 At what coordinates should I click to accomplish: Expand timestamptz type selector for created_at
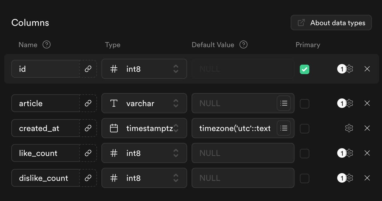[144, 128]
